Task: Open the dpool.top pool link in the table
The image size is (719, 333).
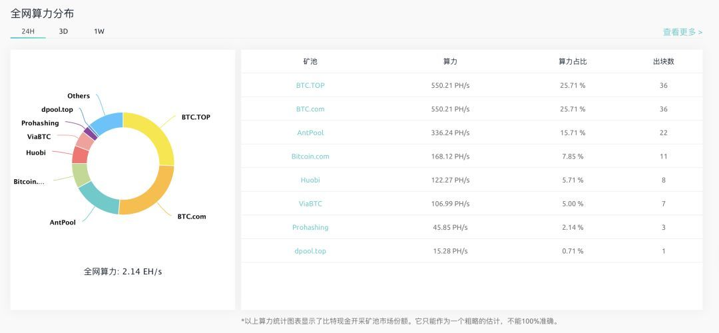Action: (310, 251)
